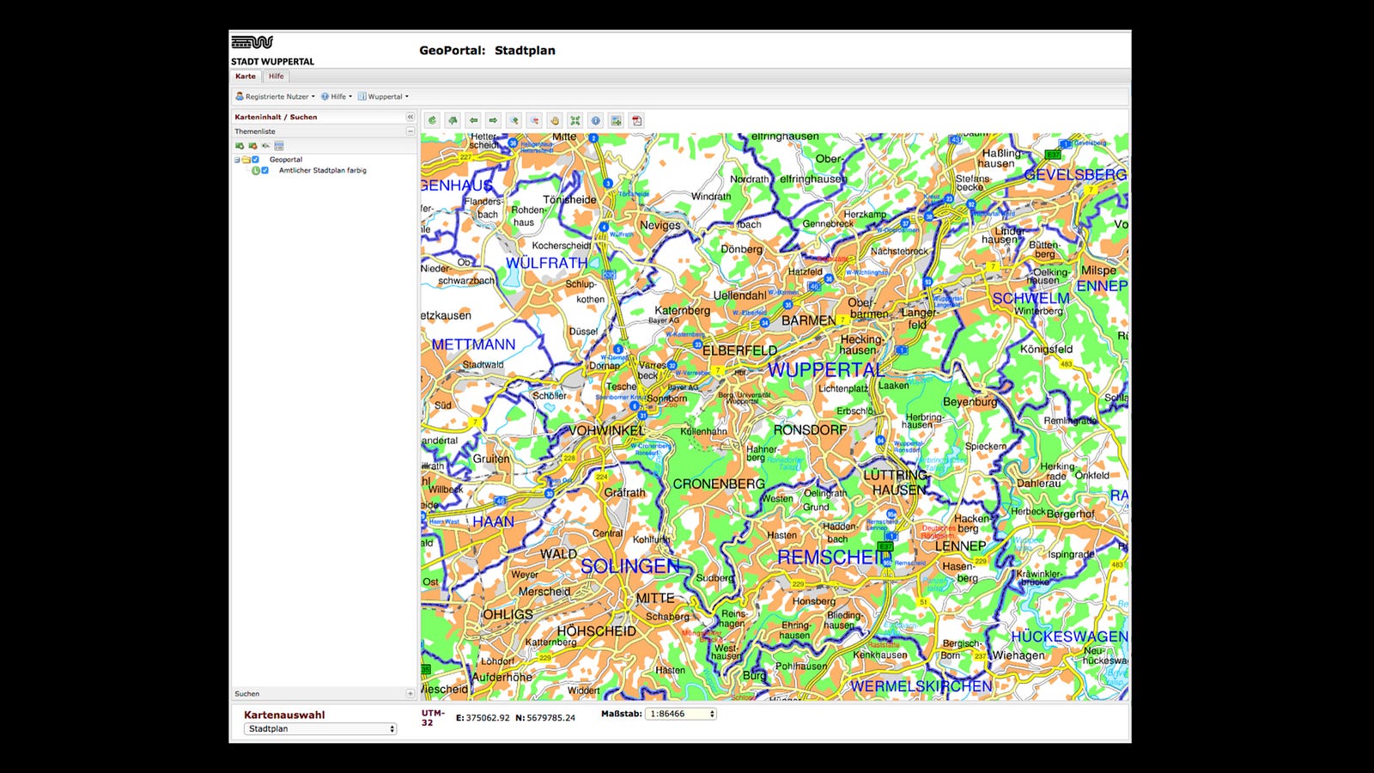Click second green theme icon with orange badge

click(252, 146)
